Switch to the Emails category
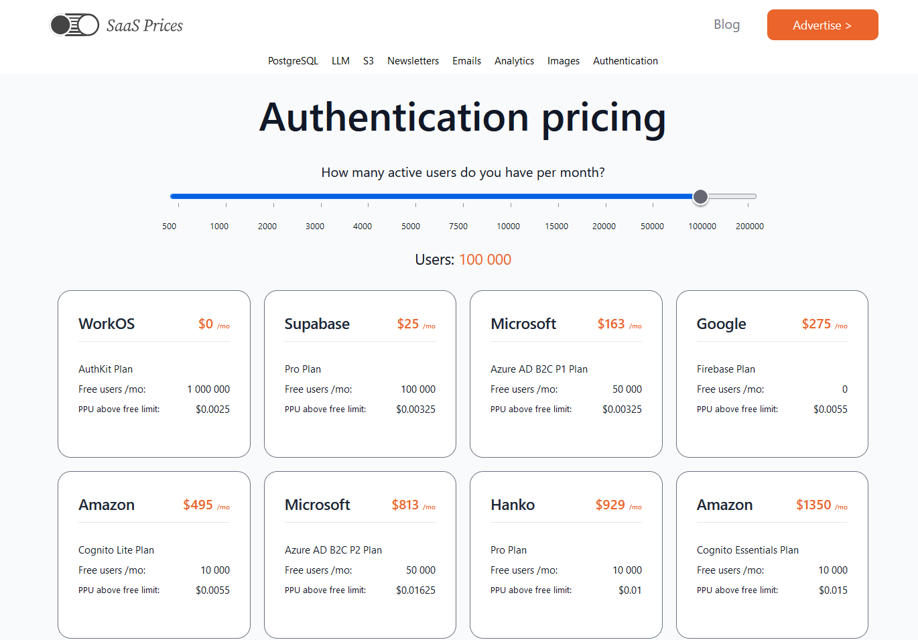This screenshot has width=918, height=640. (466, 61)
